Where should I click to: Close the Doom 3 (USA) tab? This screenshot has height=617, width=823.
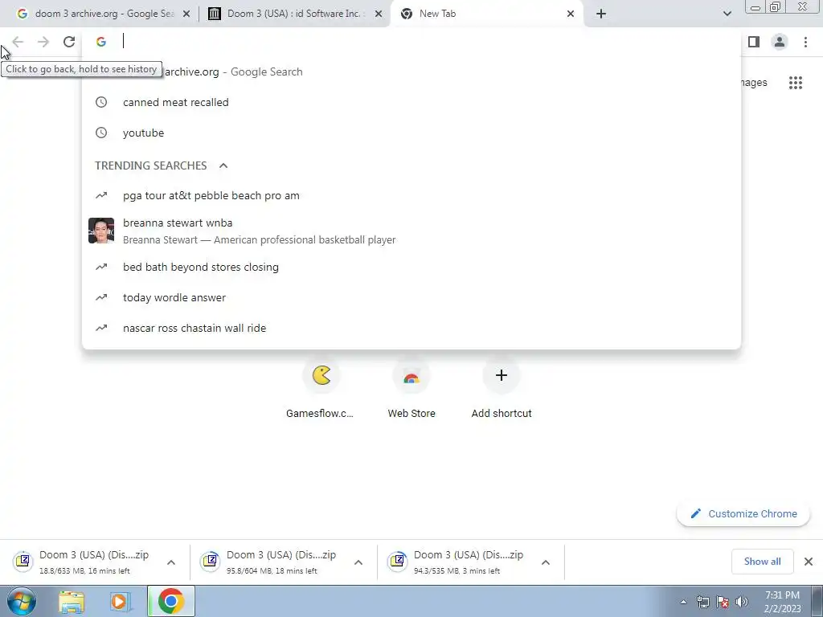click(379, 14)
